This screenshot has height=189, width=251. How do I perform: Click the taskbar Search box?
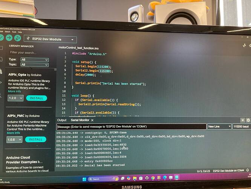[x=103, y=179]
